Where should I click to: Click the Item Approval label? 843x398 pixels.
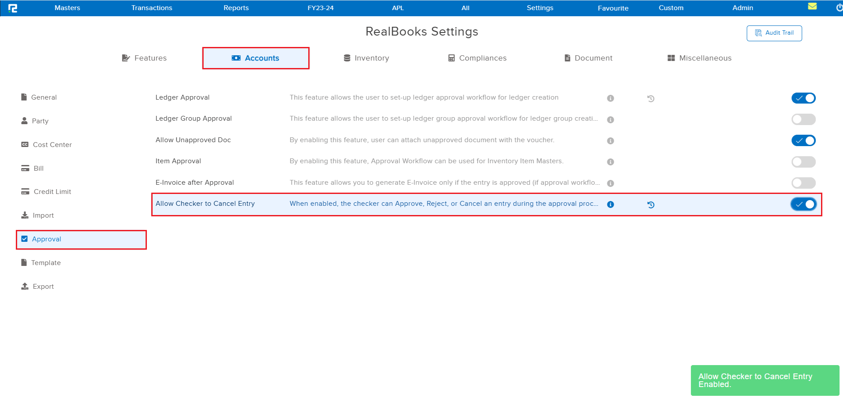178,161
